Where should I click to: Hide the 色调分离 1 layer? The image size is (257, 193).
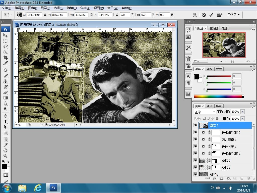195,147
